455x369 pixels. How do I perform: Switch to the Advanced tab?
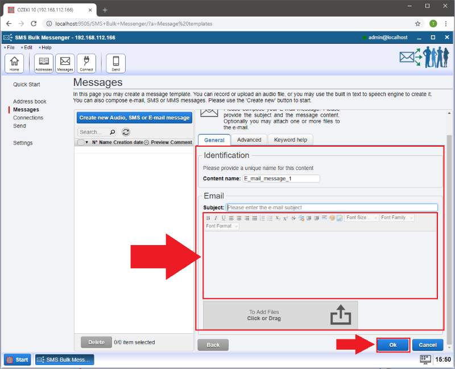tap(249, 140)
